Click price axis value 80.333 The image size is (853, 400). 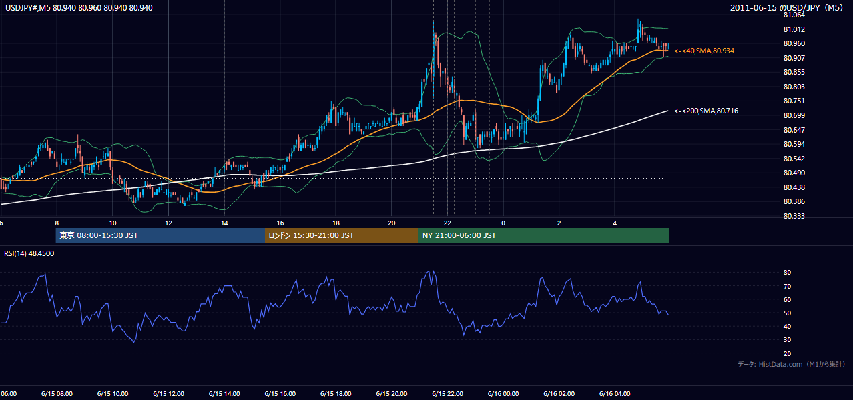pos(794,216)
